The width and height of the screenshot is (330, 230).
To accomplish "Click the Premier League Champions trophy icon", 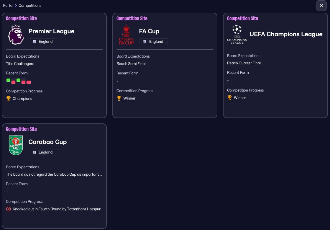I will [9, 99].
